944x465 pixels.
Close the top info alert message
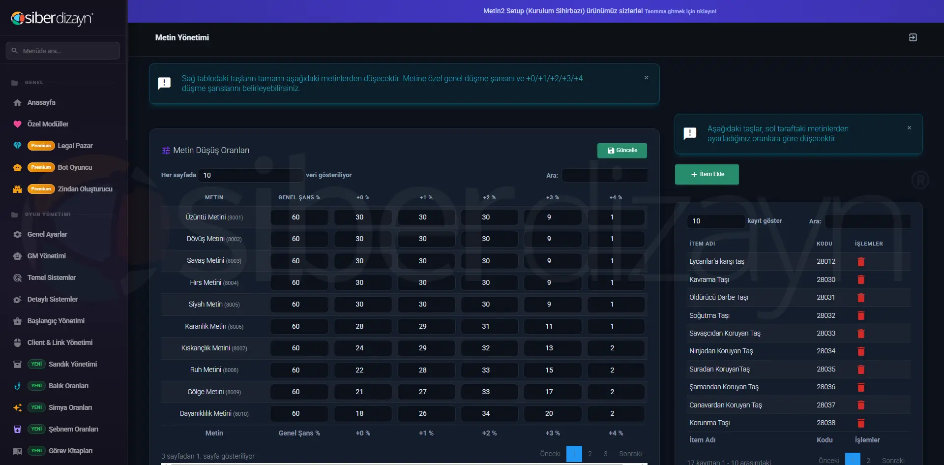[x=646, y=78]
